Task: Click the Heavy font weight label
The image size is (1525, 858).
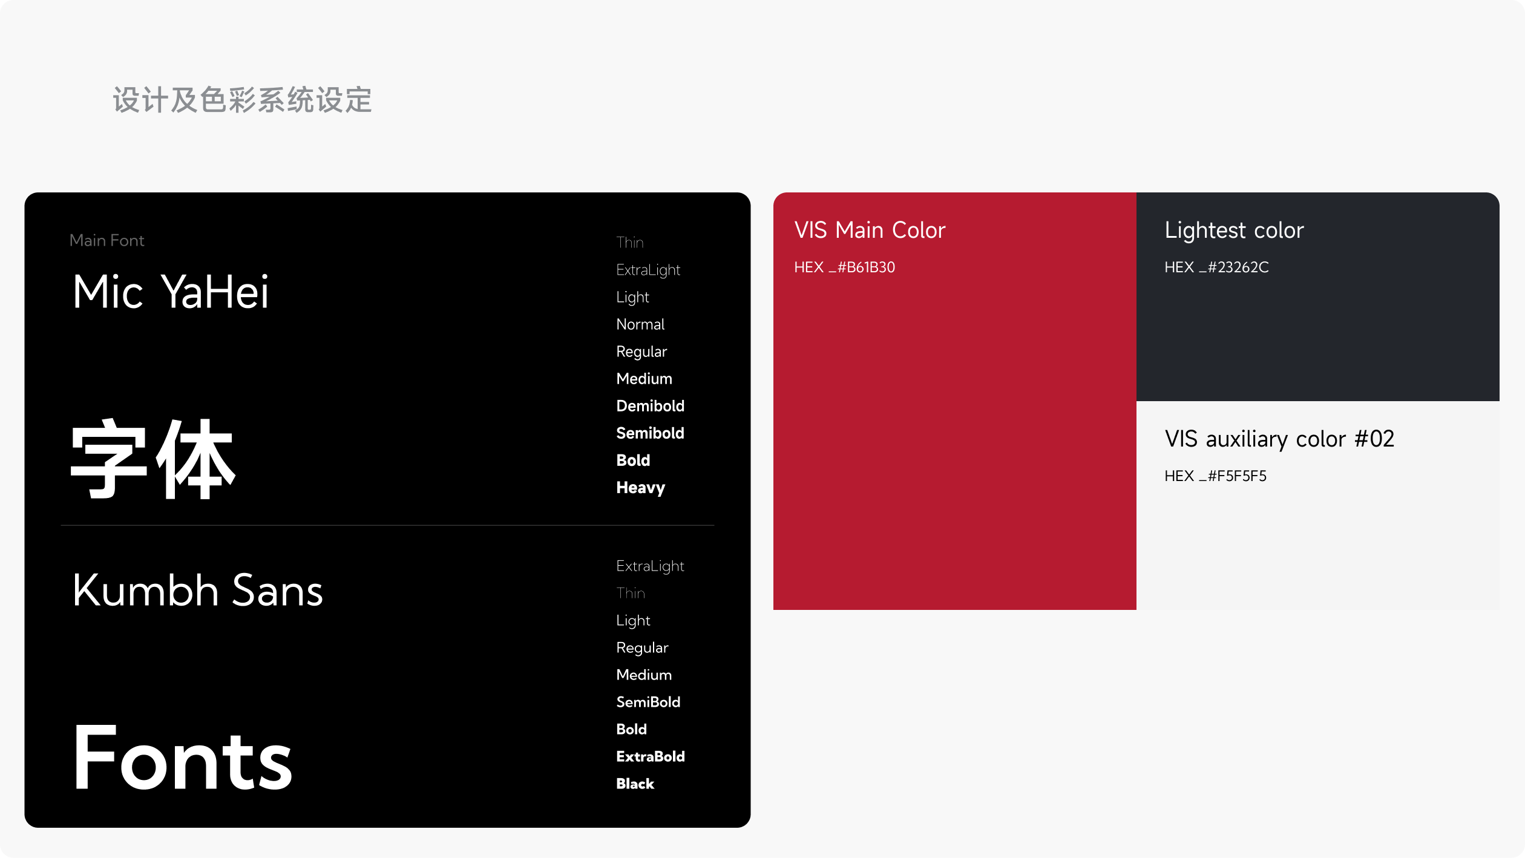Action: click(640, 488)
